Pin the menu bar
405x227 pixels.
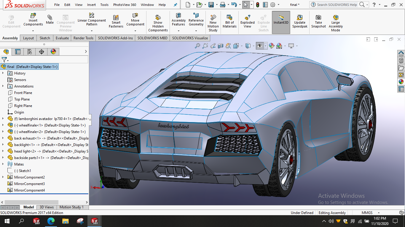pyautogui.click(x=175, y=5)
